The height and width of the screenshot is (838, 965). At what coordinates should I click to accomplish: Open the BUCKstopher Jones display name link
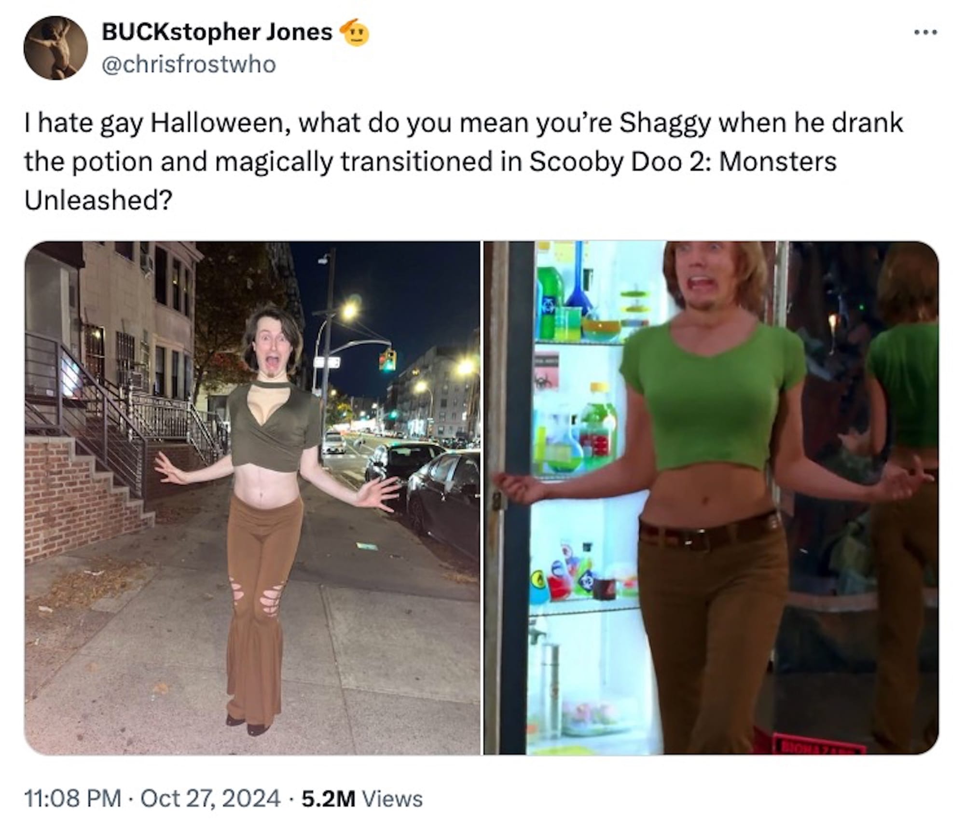tap(217, 32)
